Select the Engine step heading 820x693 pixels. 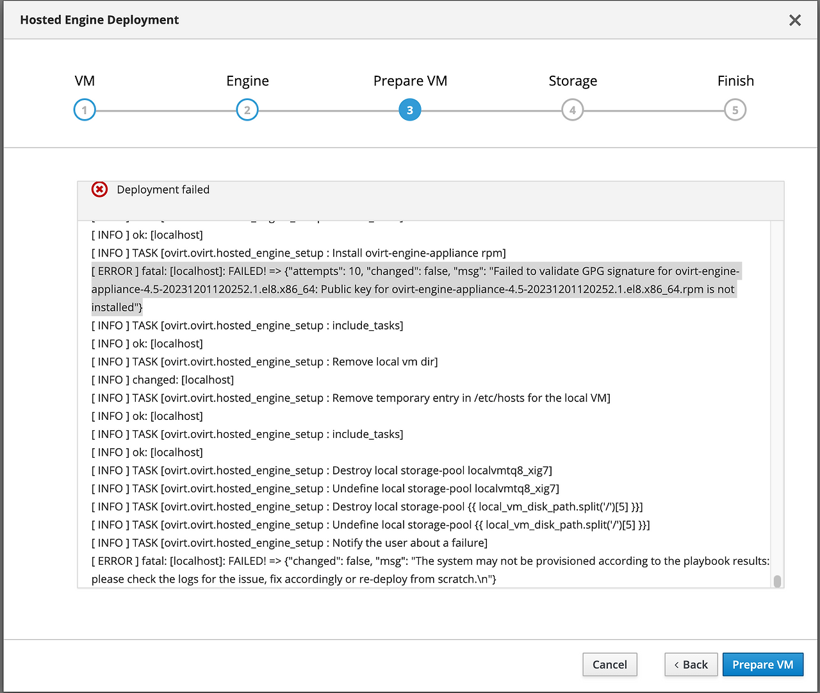click(247, 81)
